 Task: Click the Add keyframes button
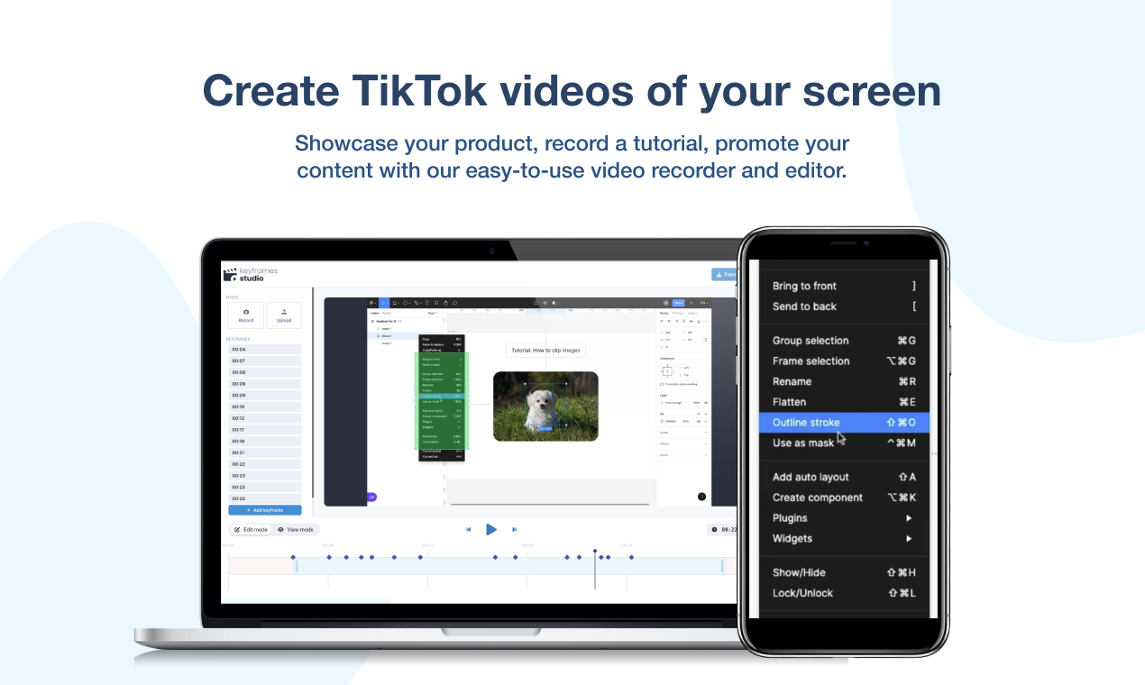pyautogui.click(x=264, y=510)
